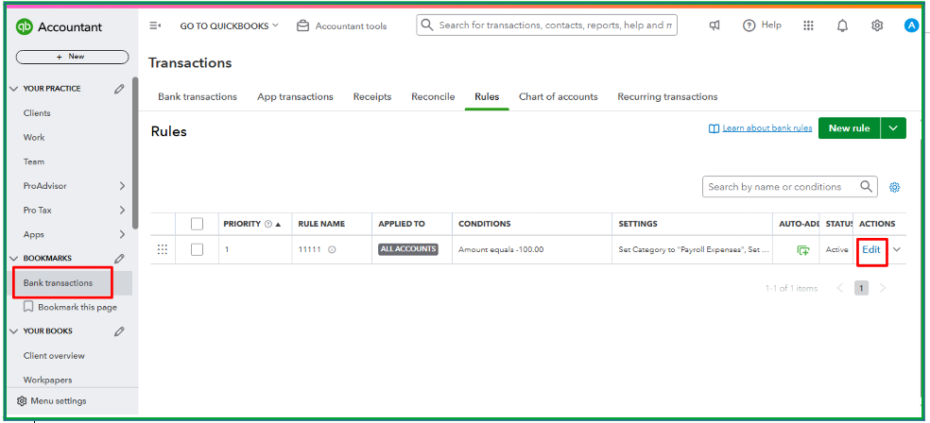Switch to App transactions tab
The height and width of the screenshot is (423, 930).
tap(296, 96)
